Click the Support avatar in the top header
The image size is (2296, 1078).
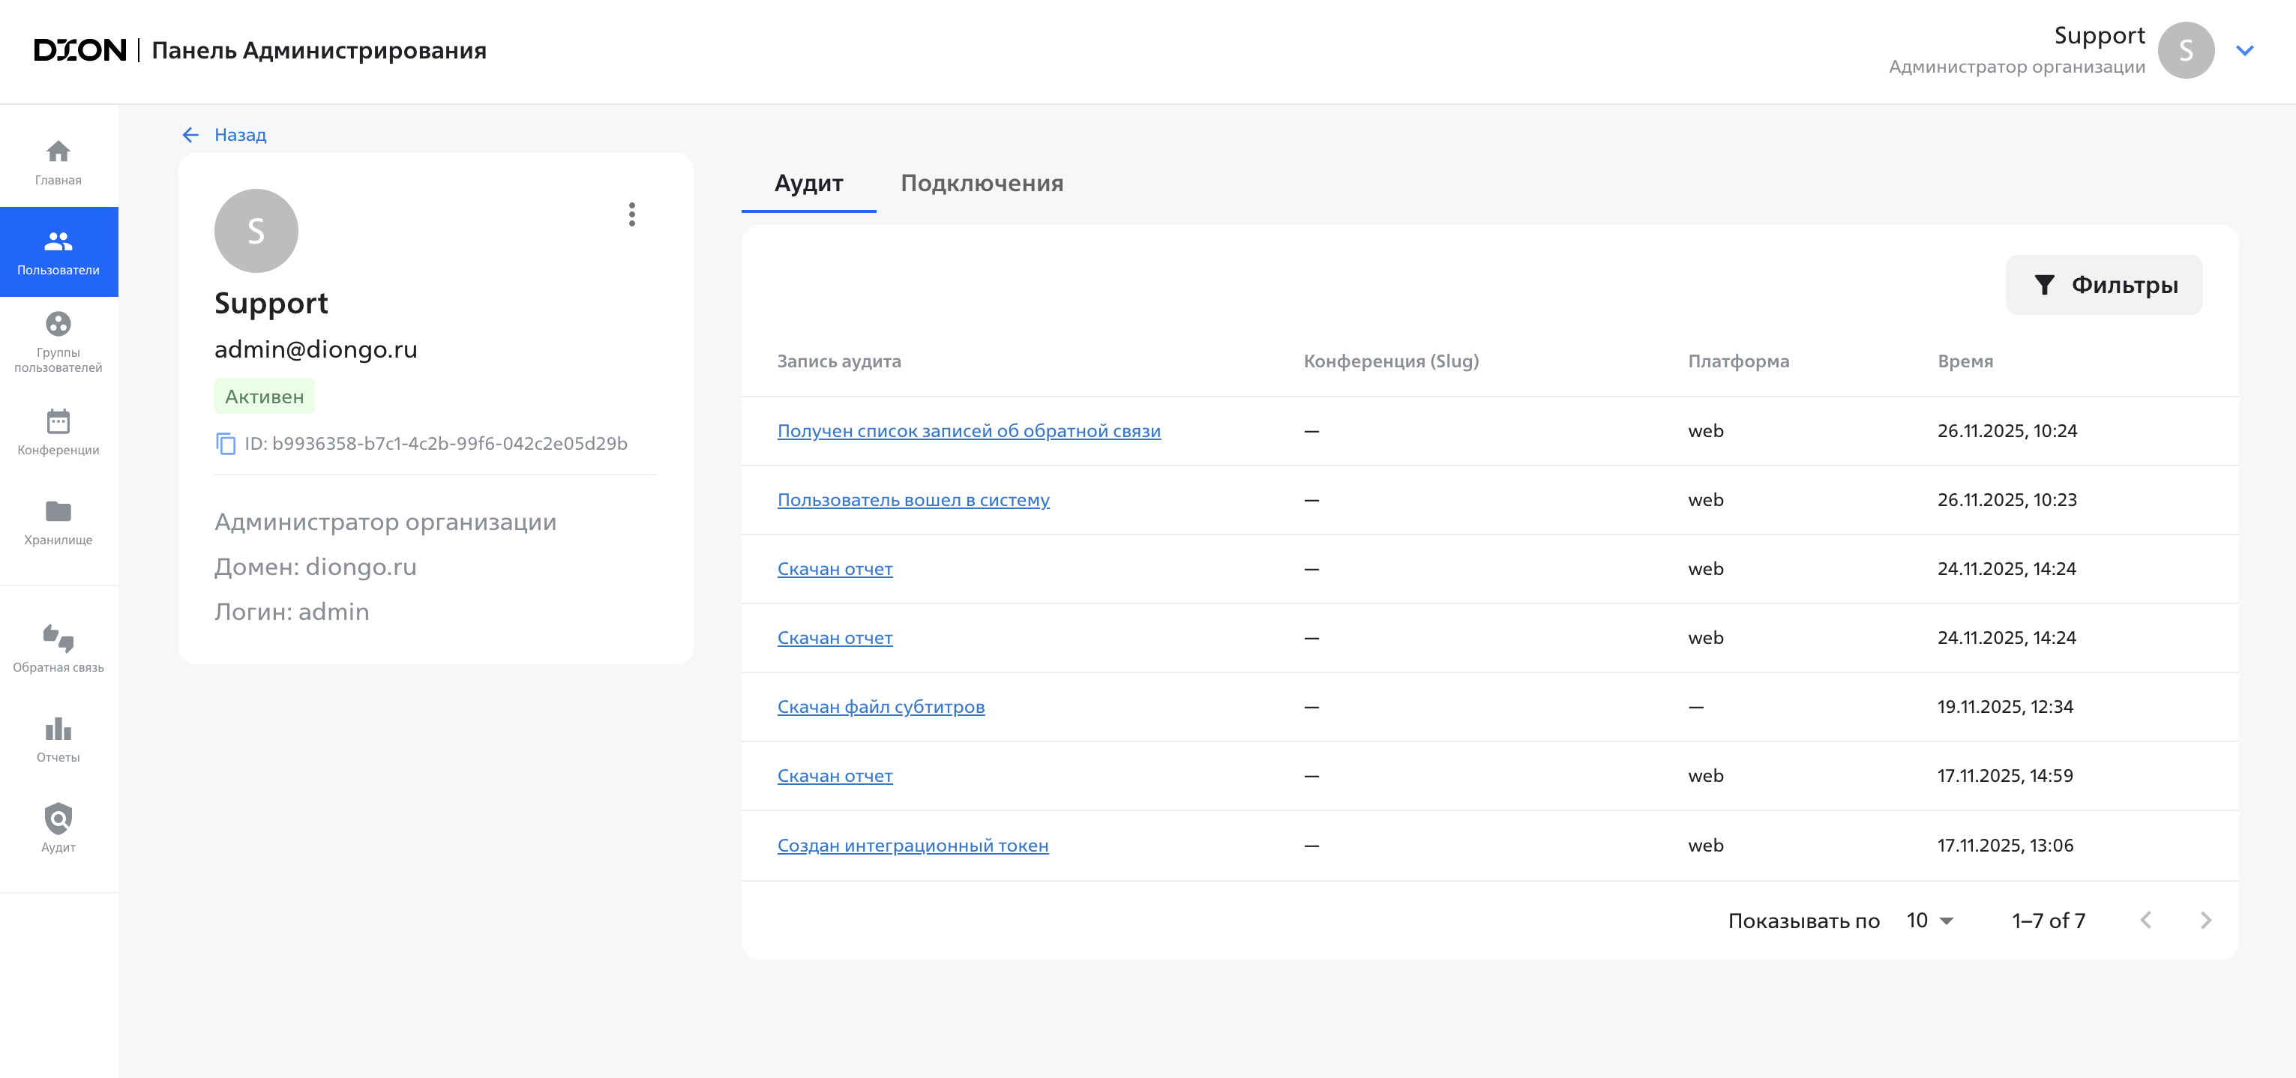tap(2186, 51)
